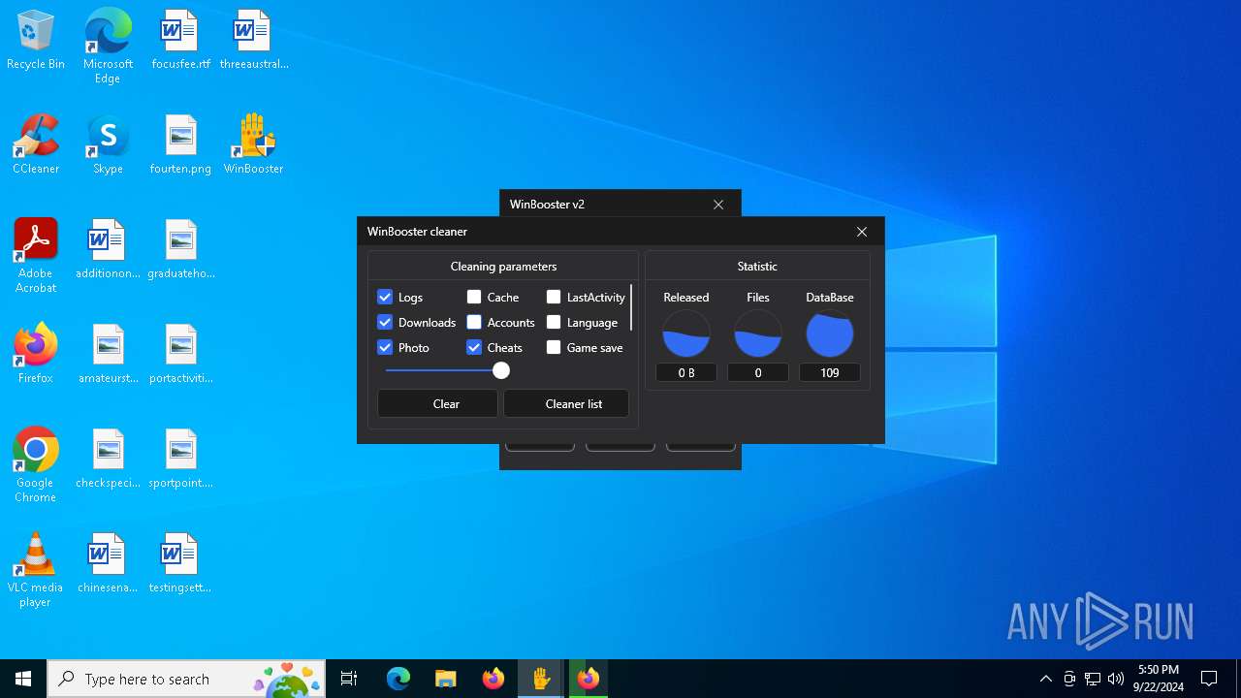1241x698 pixels.
Task: Open Windows Start menu
Action: (x=23, y=679)
